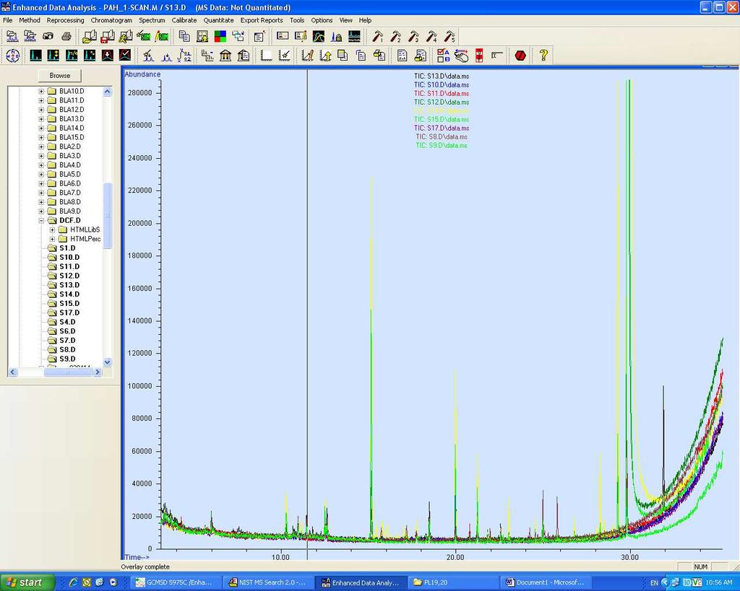Screen dimensions: 740x591
Task: Click the black chromatogram icon with red downward arrow
Action: [x=107, y=56]
